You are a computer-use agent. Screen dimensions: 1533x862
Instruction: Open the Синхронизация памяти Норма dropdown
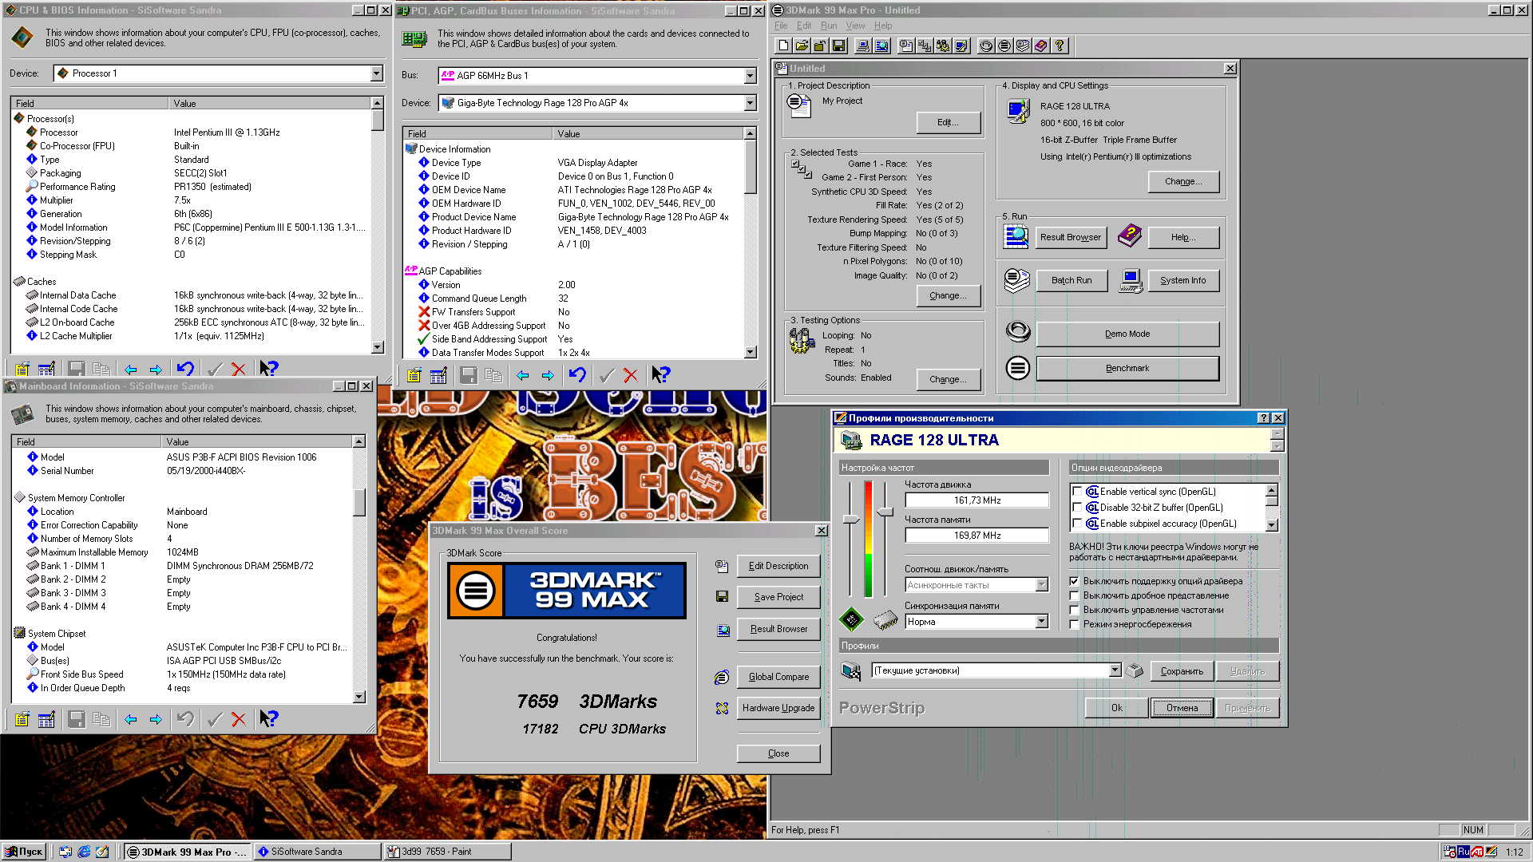point(1041,622)
